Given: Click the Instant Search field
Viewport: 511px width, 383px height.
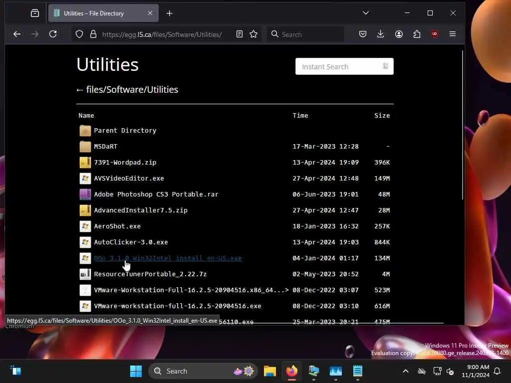Looking at the screenshot, I should [x=344, y=66].
